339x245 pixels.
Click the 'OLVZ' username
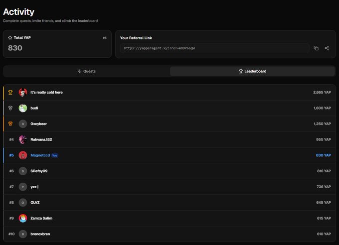click(x=35, y=203)
